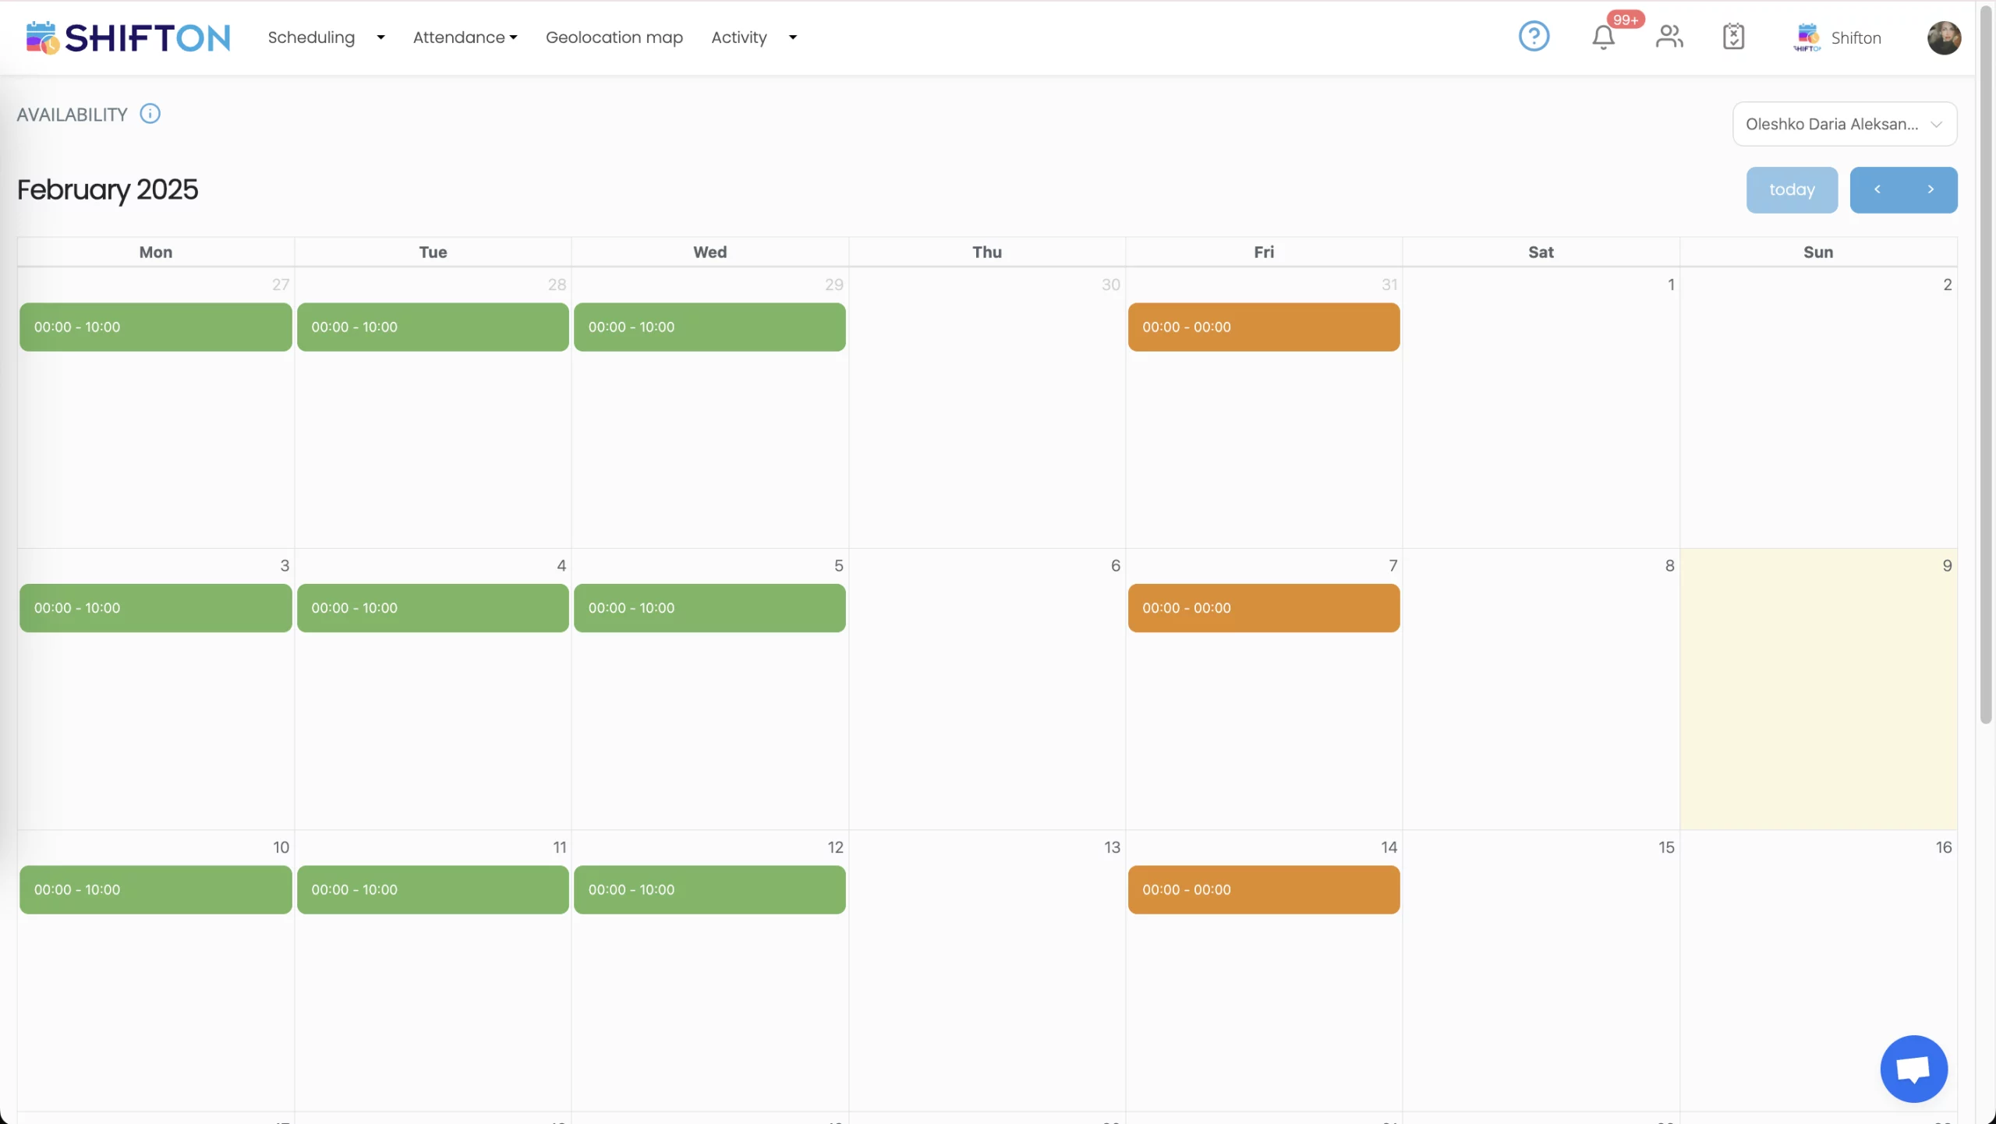Click the Sun column header

pos(1818,252)
